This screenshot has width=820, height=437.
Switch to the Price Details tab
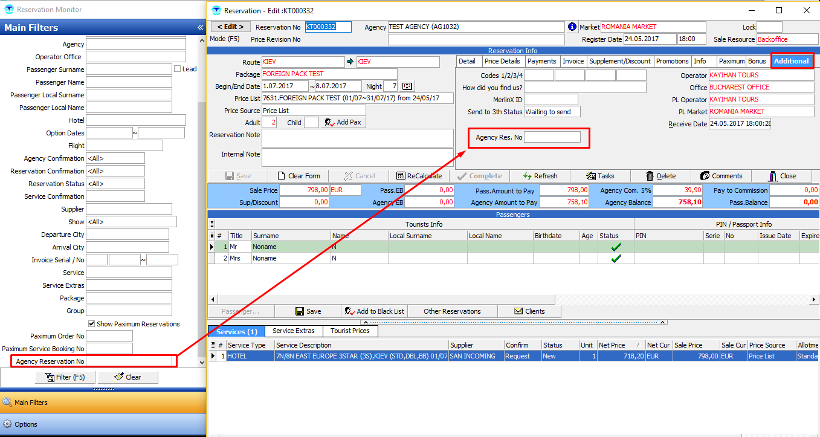(502, 61)
